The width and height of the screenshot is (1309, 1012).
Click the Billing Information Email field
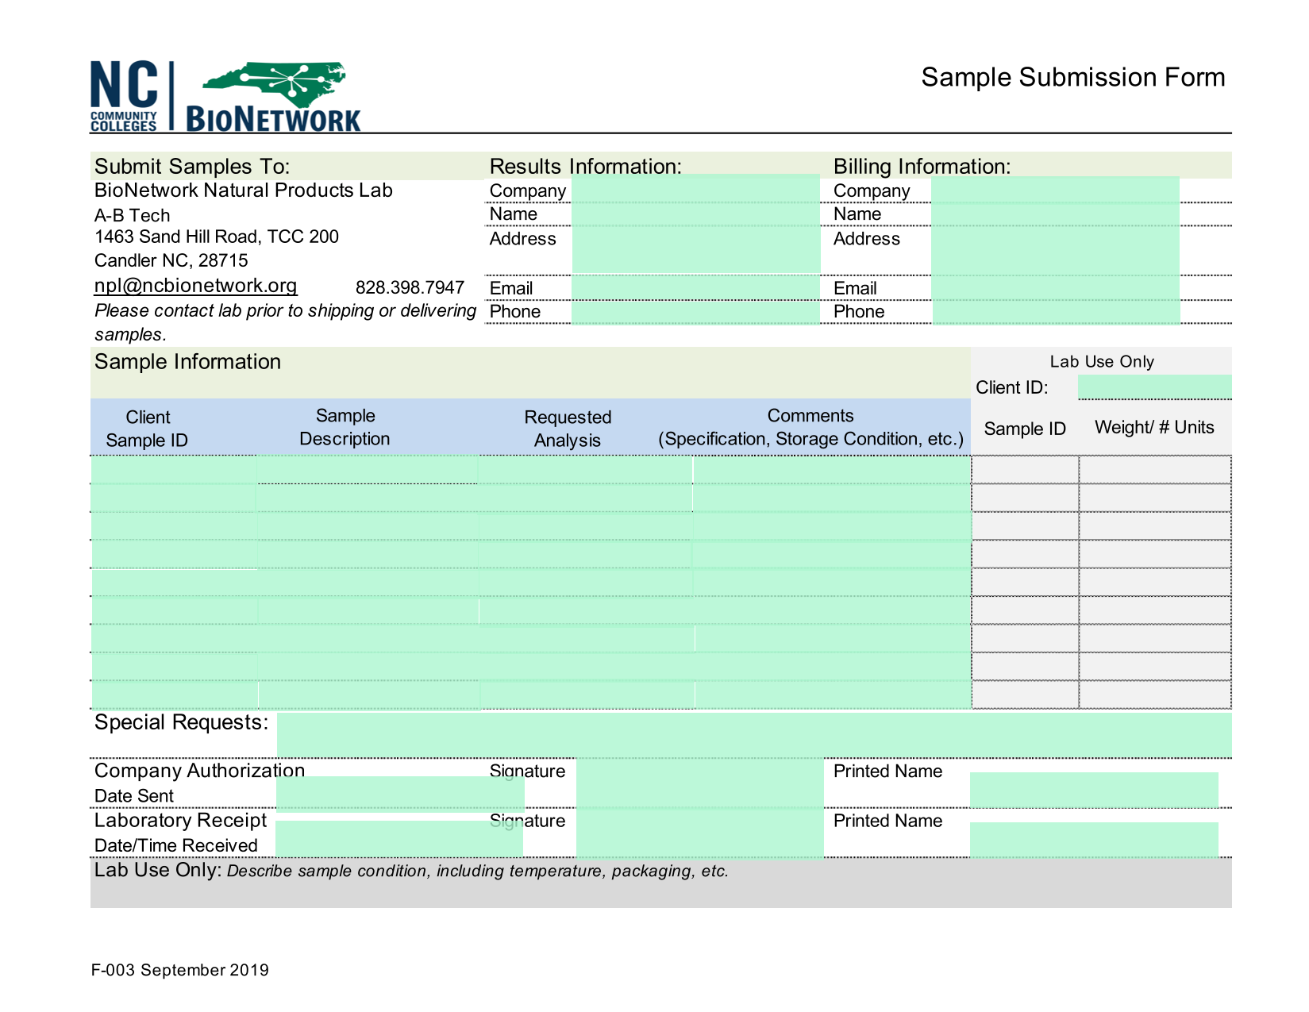(x=1055, y=288)
